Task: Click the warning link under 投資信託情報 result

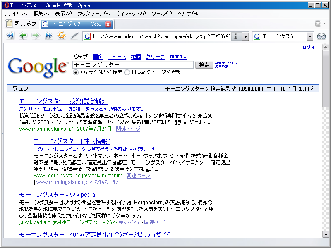Action: [82, 109]
